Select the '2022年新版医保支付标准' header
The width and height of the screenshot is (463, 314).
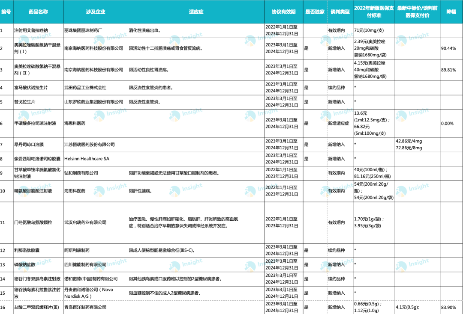tap(374, 12)
